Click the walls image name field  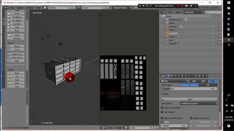tap(140, 128)
